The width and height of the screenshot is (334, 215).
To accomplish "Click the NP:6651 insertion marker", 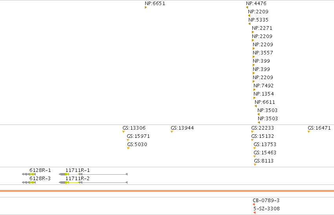I will point(146,7).
